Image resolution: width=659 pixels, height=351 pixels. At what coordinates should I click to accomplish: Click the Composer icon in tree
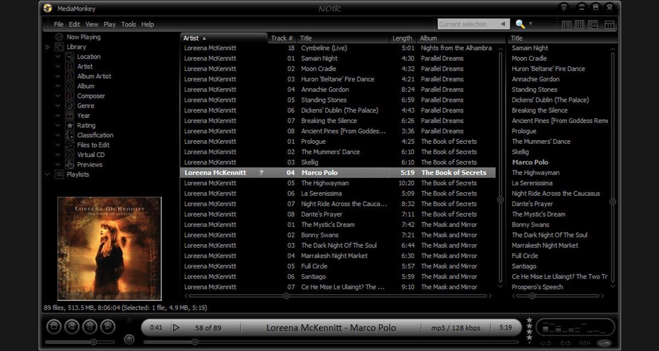pos(70,96)
